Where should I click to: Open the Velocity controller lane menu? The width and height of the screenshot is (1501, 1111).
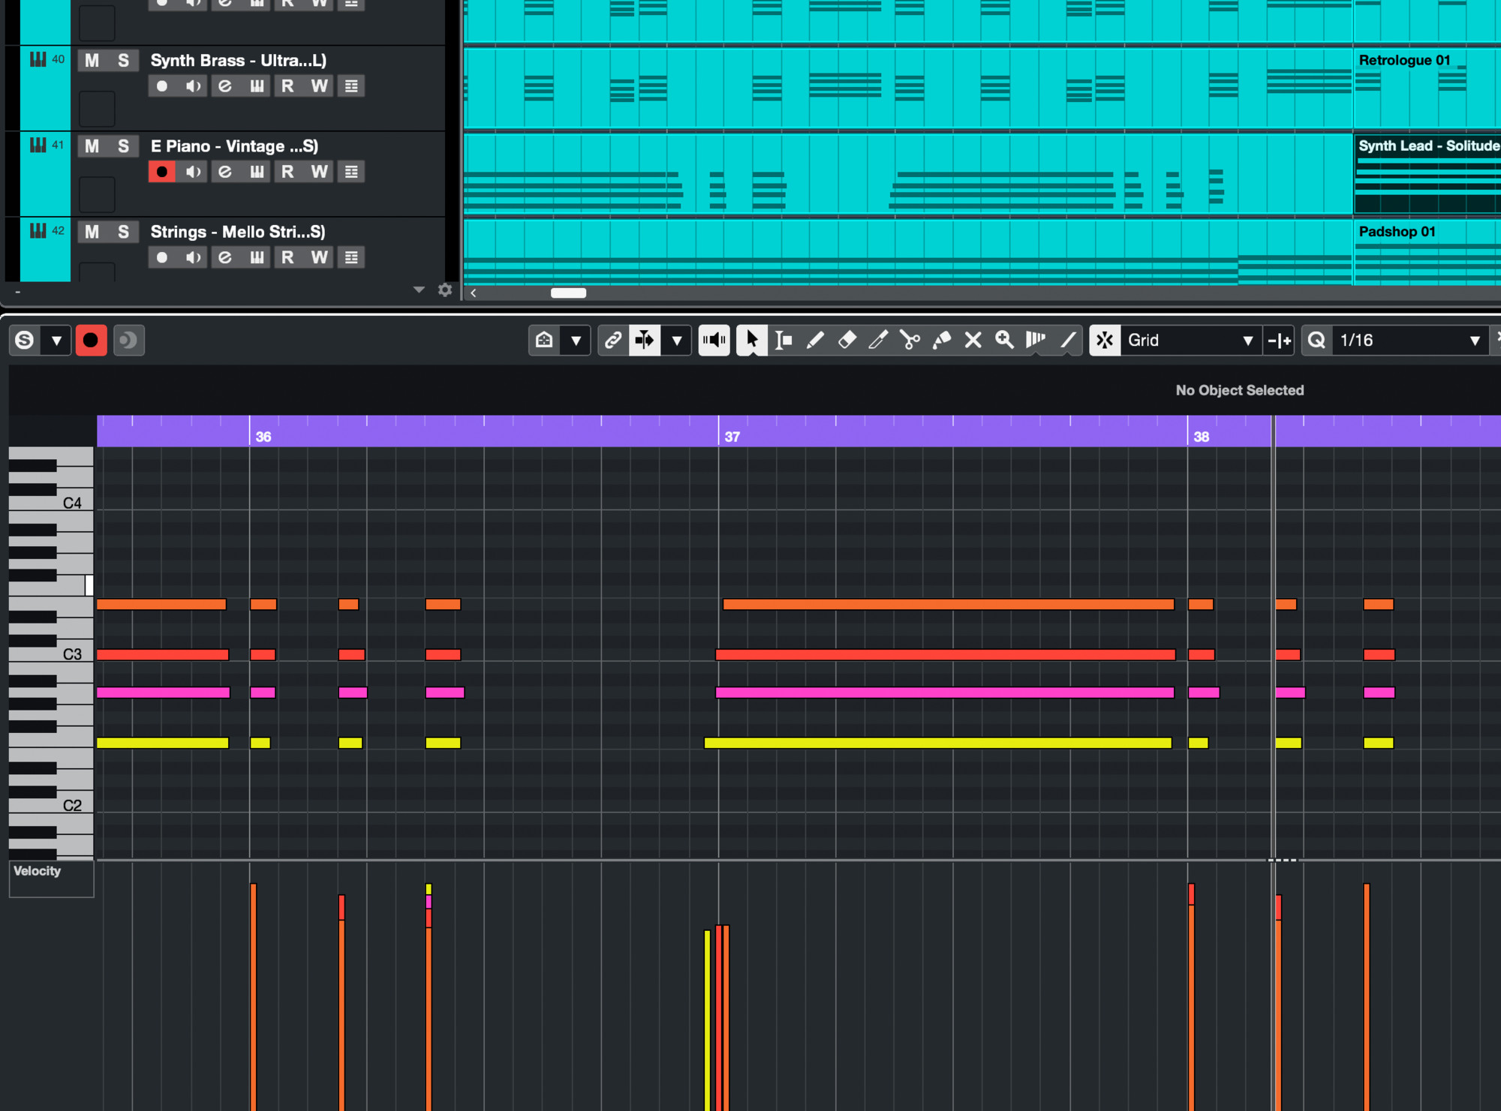click(x=51, y=878)
